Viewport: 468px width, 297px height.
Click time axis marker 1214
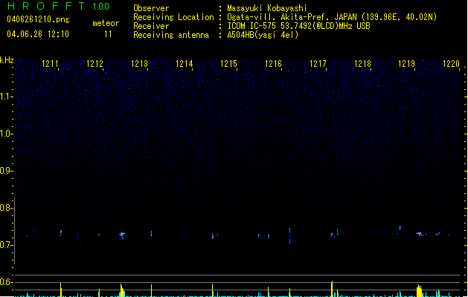coord(185,63)
